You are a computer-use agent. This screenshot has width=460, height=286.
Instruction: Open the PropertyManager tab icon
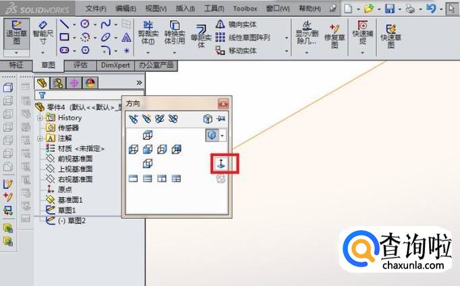pos(58,83)
